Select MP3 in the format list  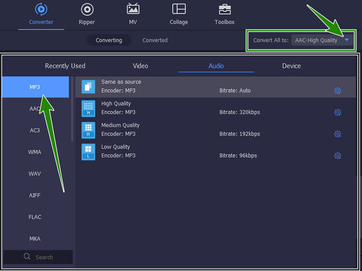coord(36,87)
